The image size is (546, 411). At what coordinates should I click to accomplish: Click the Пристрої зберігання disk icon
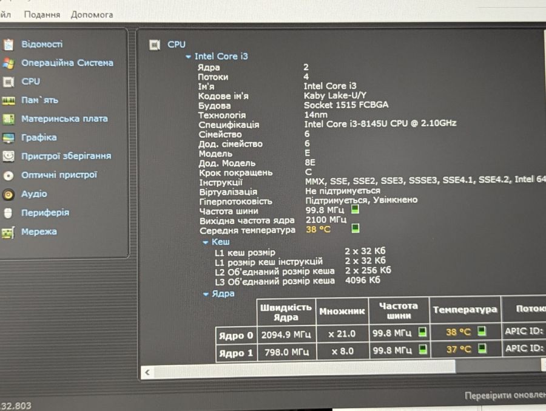coord(8,157)
